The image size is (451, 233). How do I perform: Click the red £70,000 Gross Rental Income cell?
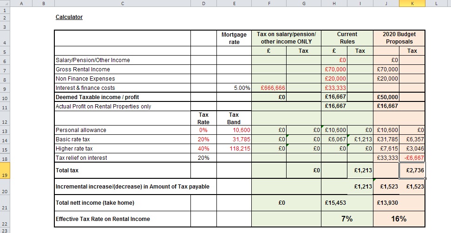[x=334, y=69]
